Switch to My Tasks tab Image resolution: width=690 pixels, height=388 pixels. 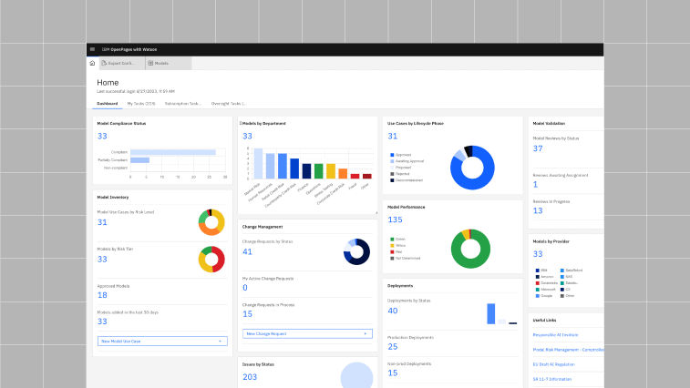tap(141, 104)
